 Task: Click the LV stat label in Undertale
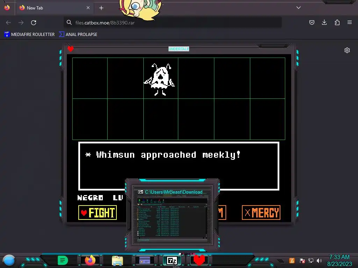118,198
